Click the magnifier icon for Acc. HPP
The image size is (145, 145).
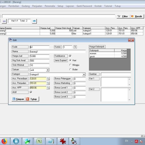tap(48, 88)
